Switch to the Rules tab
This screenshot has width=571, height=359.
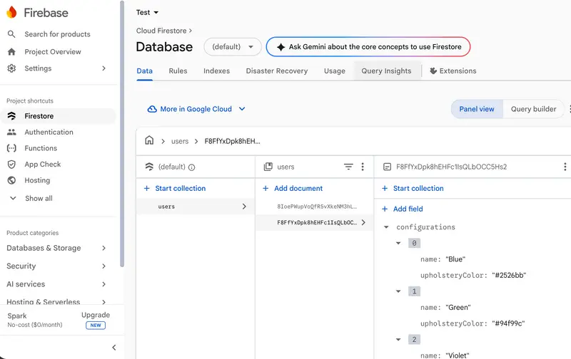[x=178, y=71]
